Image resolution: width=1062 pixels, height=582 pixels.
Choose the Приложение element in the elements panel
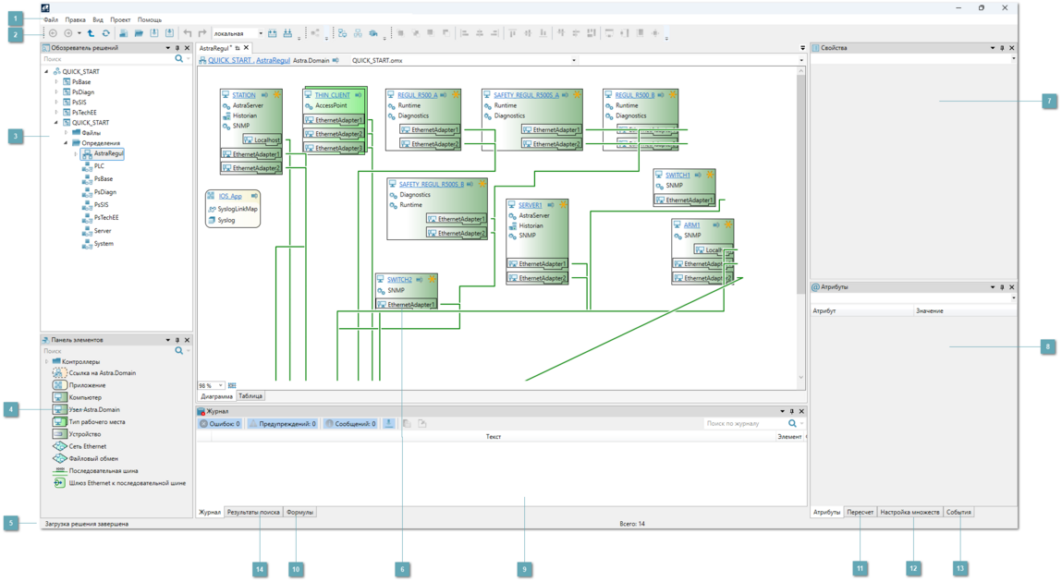pyautogui.click(x=87, y=385)
